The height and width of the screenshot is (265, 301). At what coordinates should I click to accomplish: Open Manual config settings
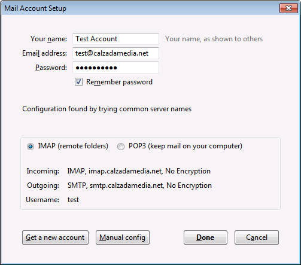(x=123, y=237)
